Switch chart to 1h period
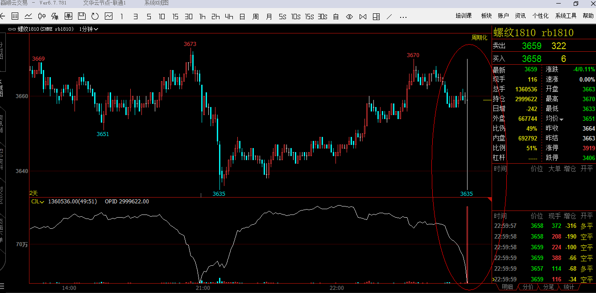This screenshot has width=596, height=293. click(202, 17)
